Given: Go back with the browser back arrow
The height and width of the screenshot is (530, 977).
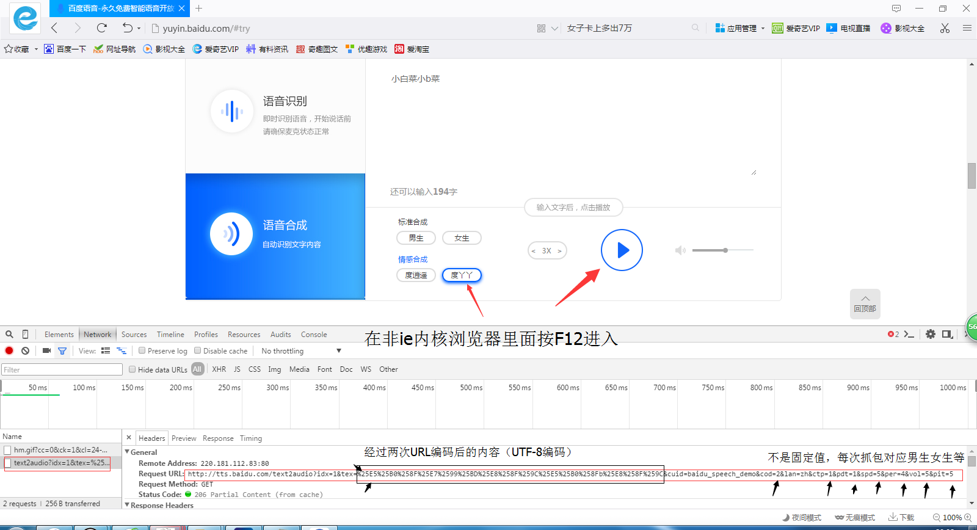Looking at the screenshot, I should click(54, 27).
